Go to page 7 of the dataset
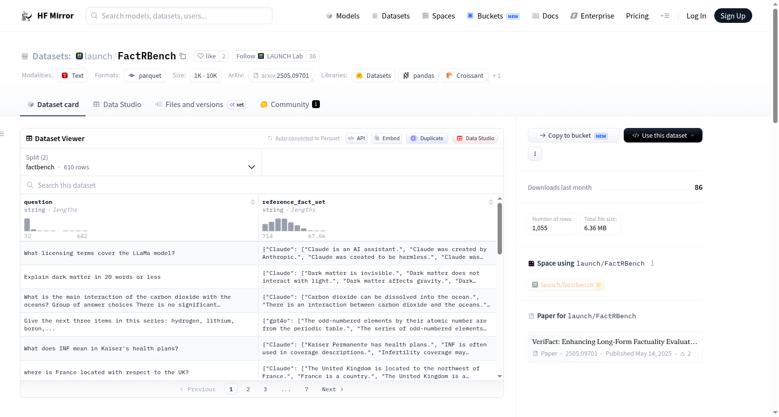Screen dimensions: 779x417 point(307,389)
